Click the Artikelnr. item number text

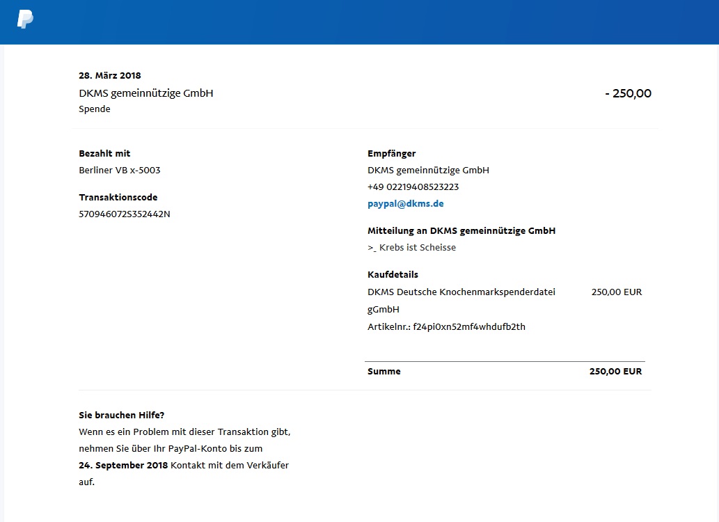tap(446, 327)
